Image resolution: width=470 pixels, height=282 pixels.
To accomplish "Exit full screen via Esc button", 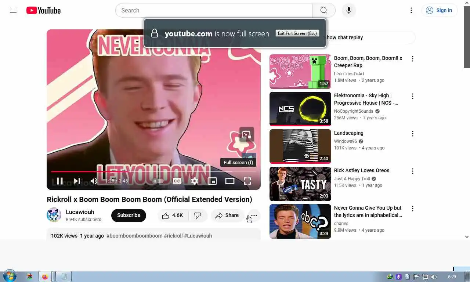I will click(297, 33).
